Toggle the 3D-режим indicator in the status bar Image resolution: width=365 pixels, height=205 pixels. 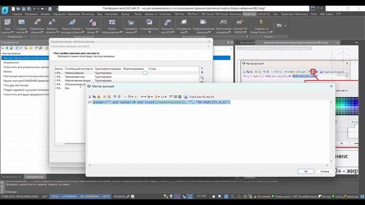262,196
